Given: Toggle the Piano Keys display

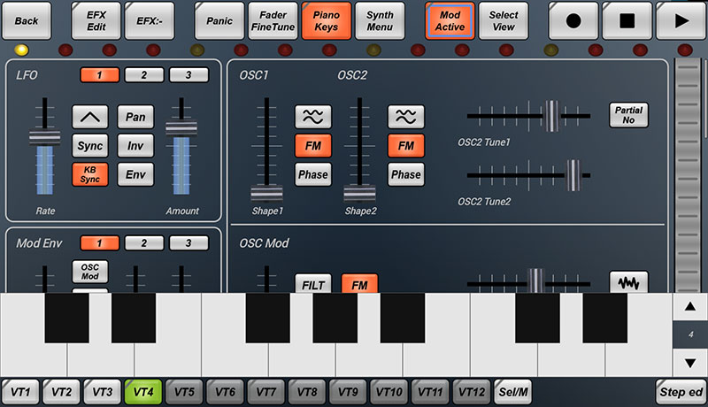Looking at the screenshot, I should (326, 20).
